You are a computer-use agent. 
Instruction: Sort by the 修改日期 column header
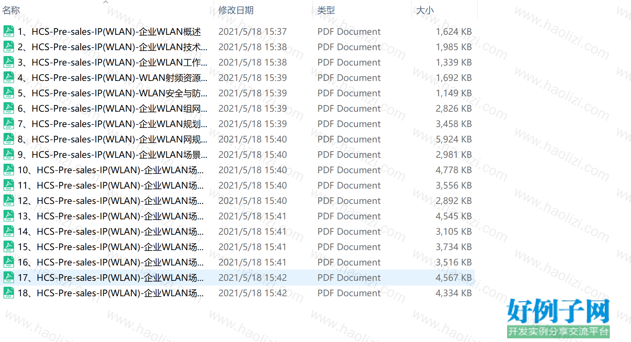point(236,10)
